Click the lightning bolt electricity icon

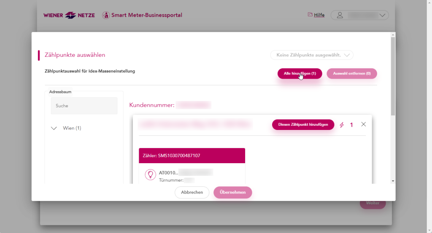tap(342, 125)
